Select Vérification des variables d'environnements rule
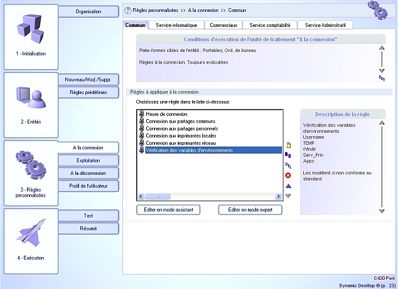 (x=213, y=150)
